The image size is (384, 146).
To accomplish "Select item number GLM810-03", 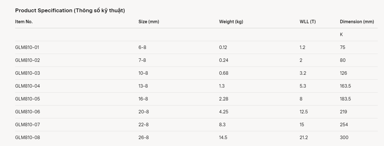I will click(x=28, y=73).
